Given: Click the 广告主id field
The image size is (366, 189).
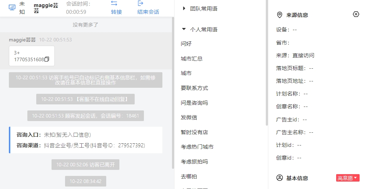Looking at the screenshot, I should coord(291,120).
